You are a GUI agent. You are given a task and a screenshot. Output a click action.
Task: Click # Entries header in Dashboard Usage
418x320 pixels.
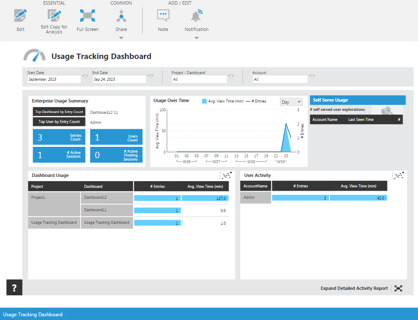(157, 186)
